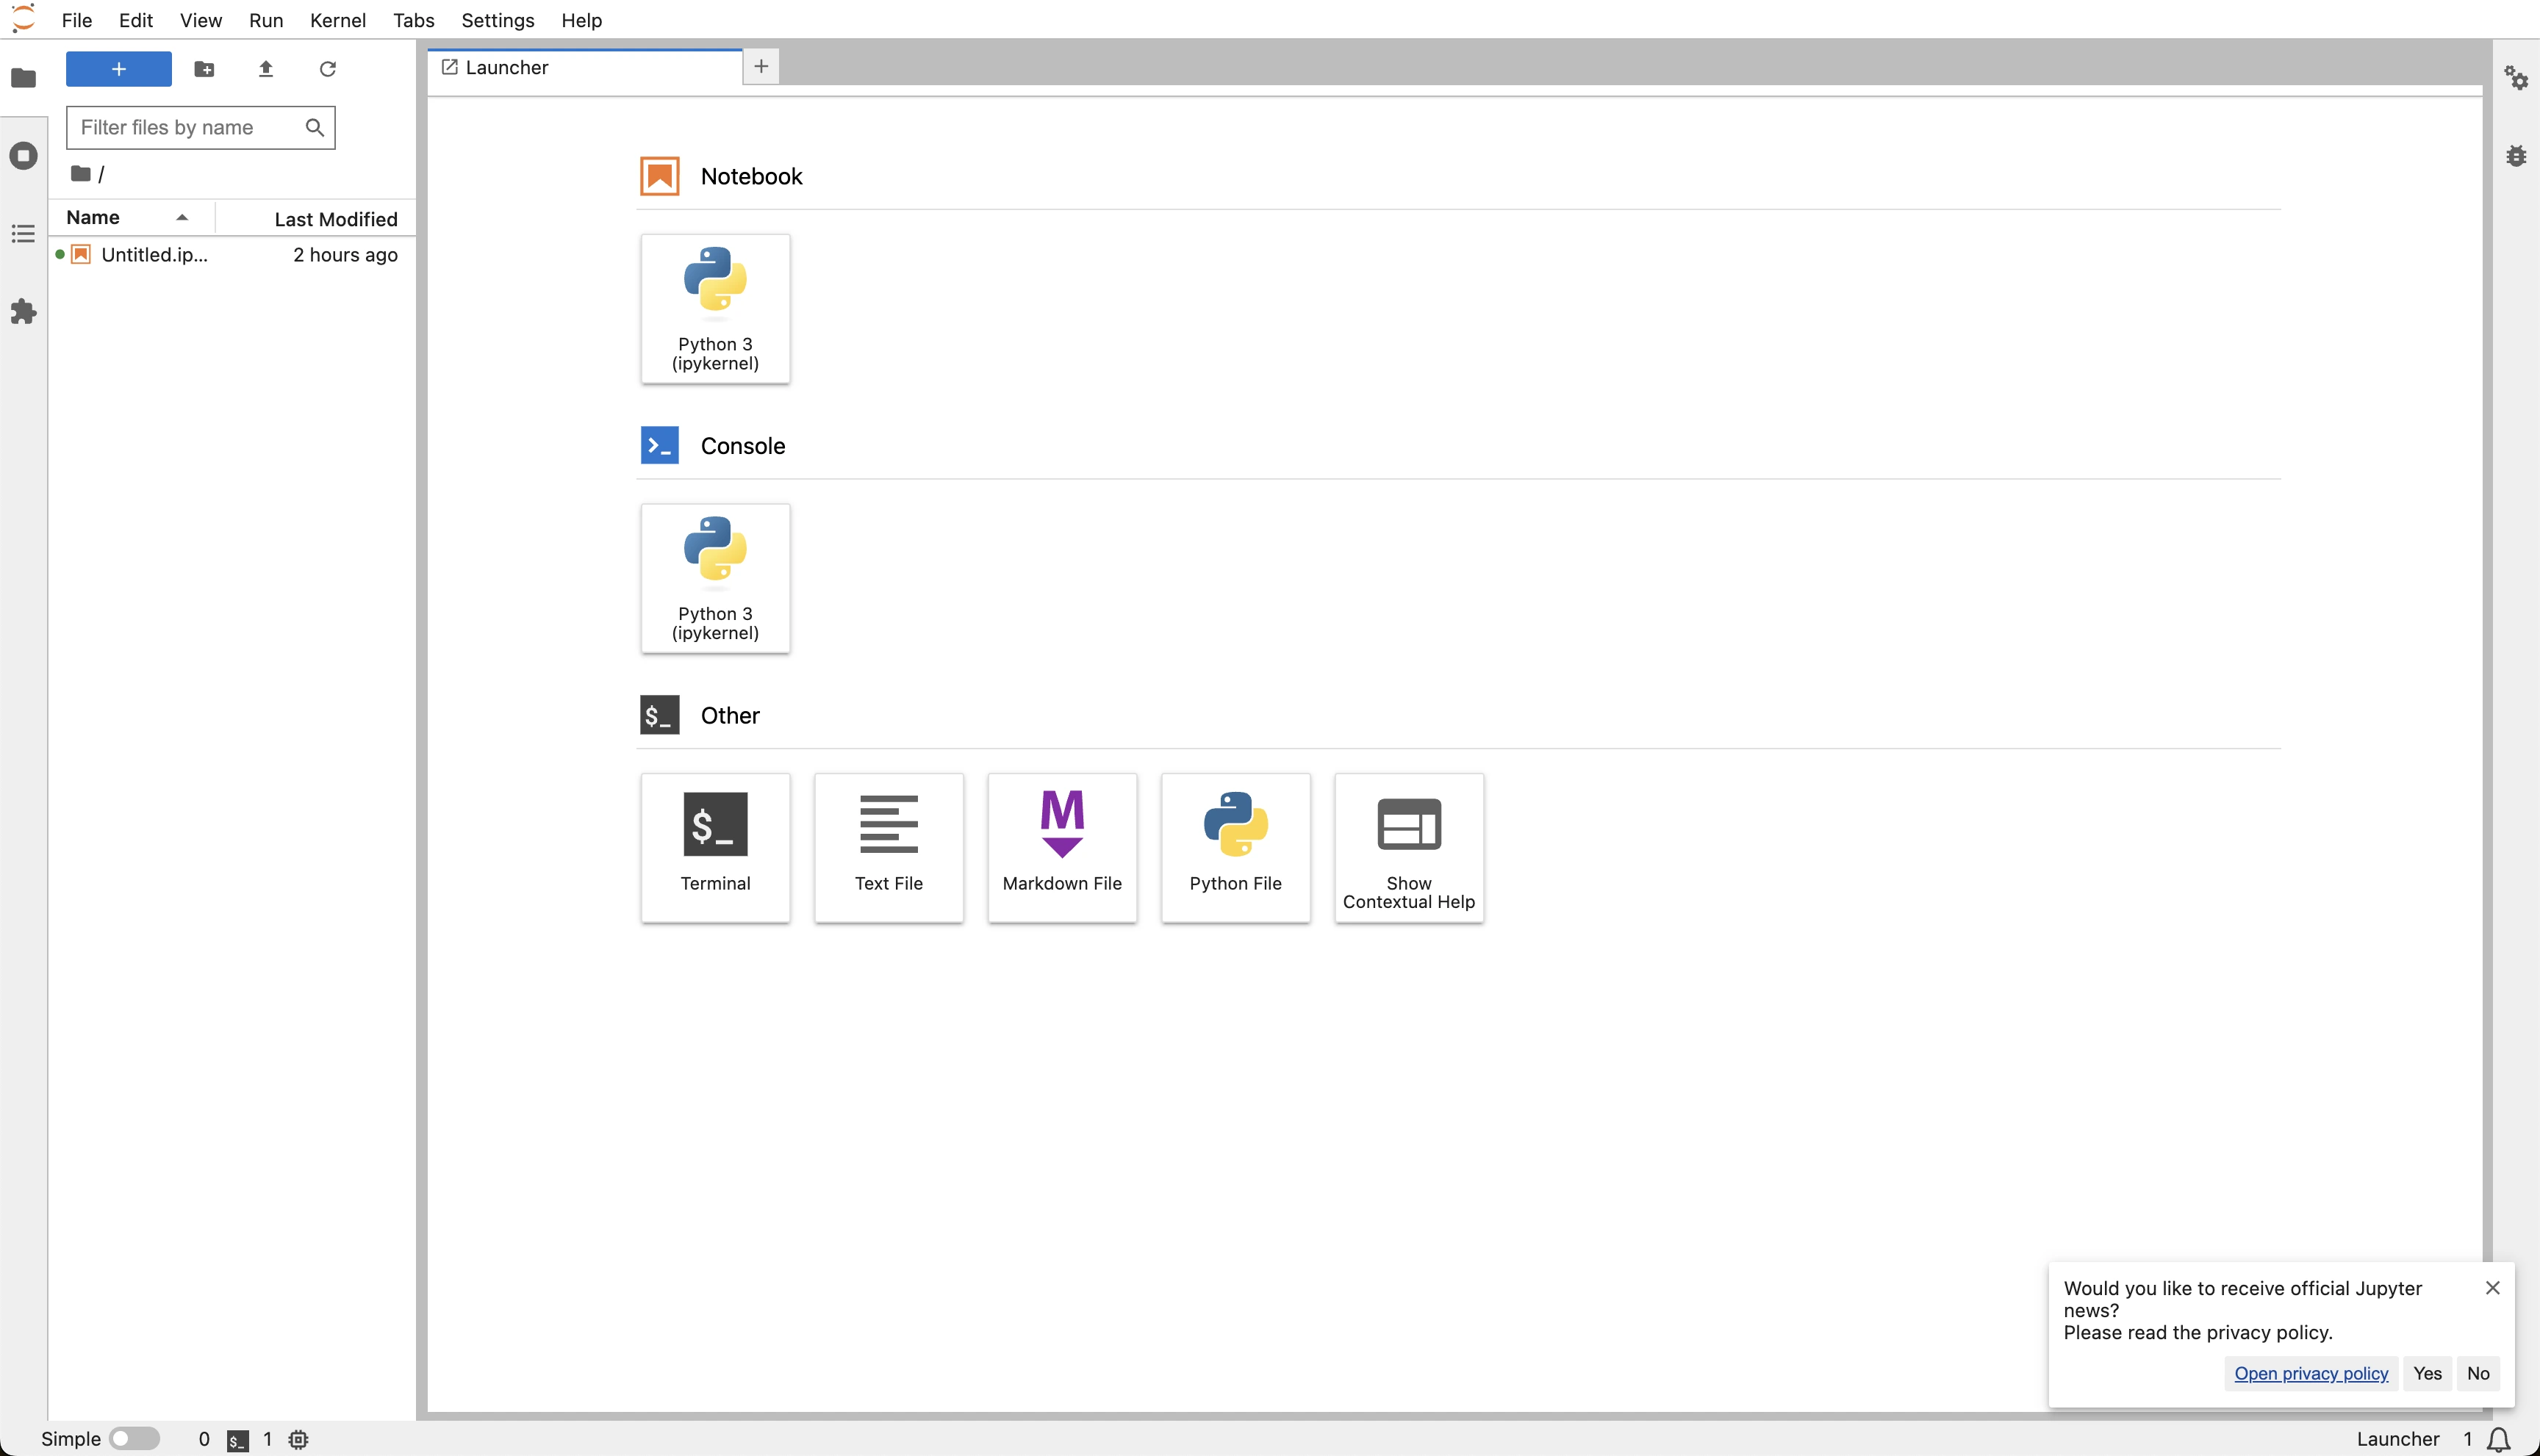Click the Console section heading
Viewport: 2540px width, 1456px height.
[743, 446]
